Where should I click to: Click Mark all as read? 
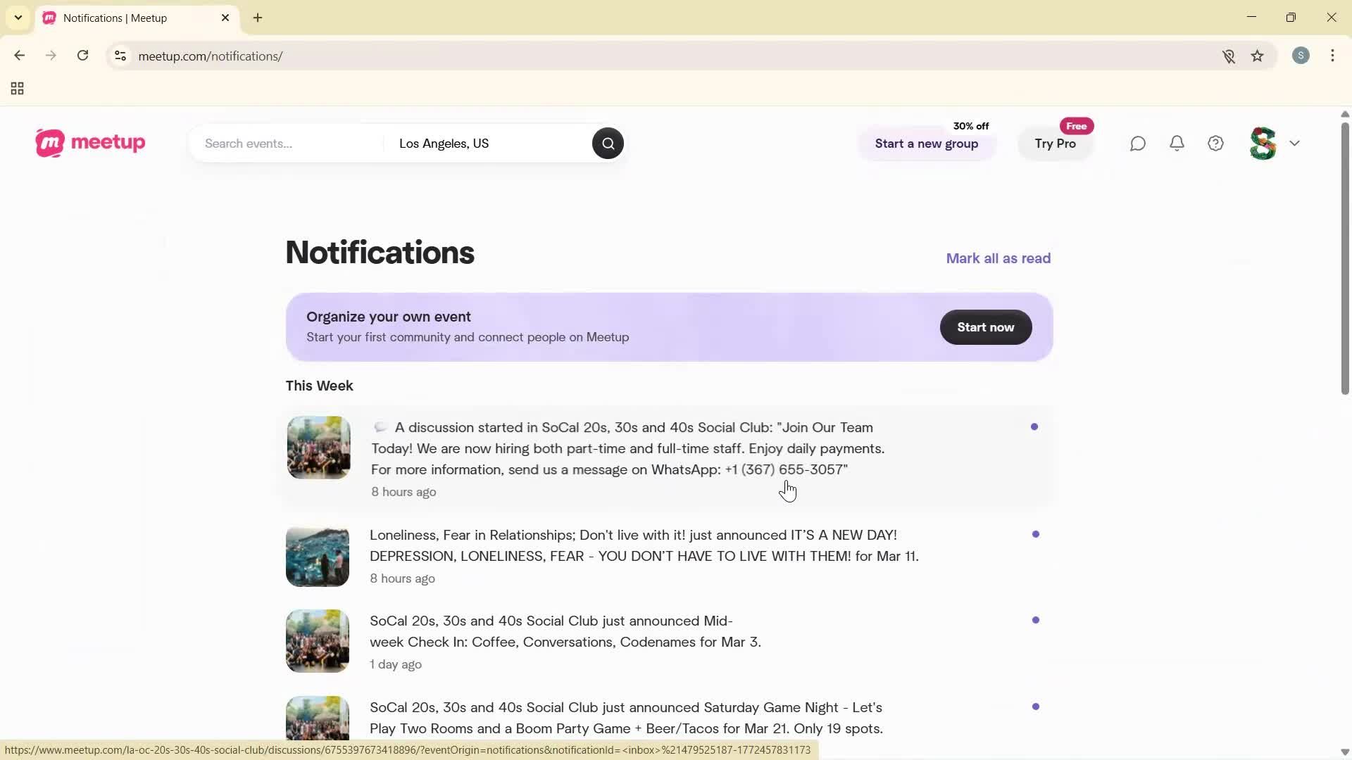coord(998,258)
